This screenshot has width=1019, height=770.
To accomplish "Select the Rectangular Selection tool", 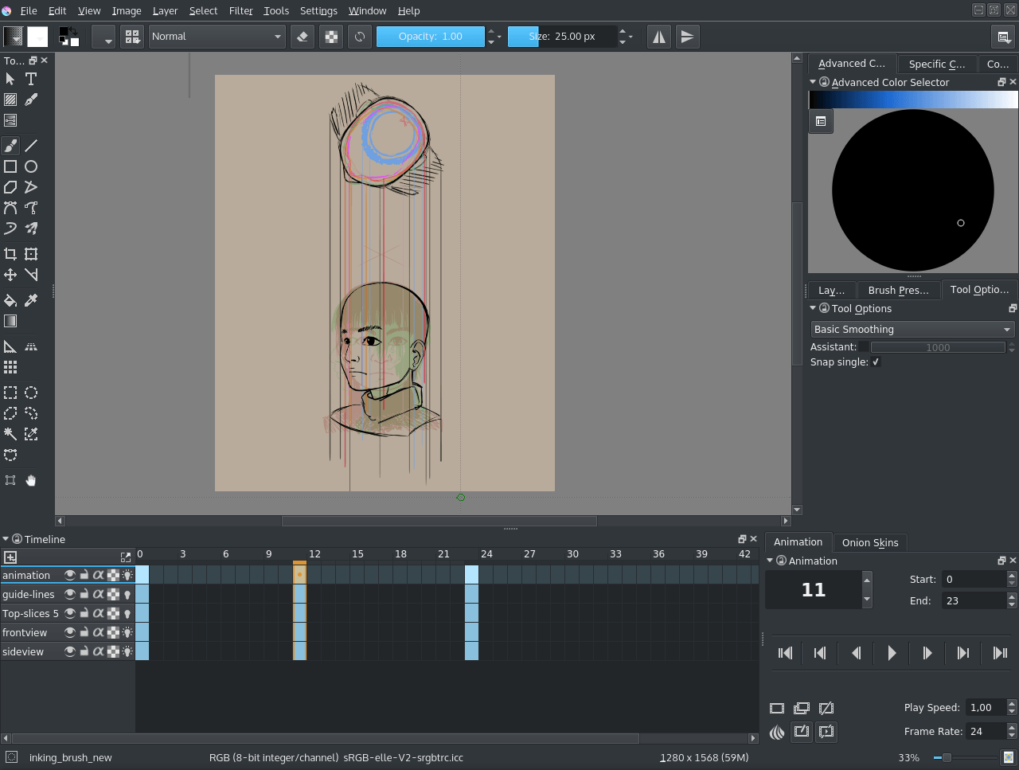I will tap(10, 393).
